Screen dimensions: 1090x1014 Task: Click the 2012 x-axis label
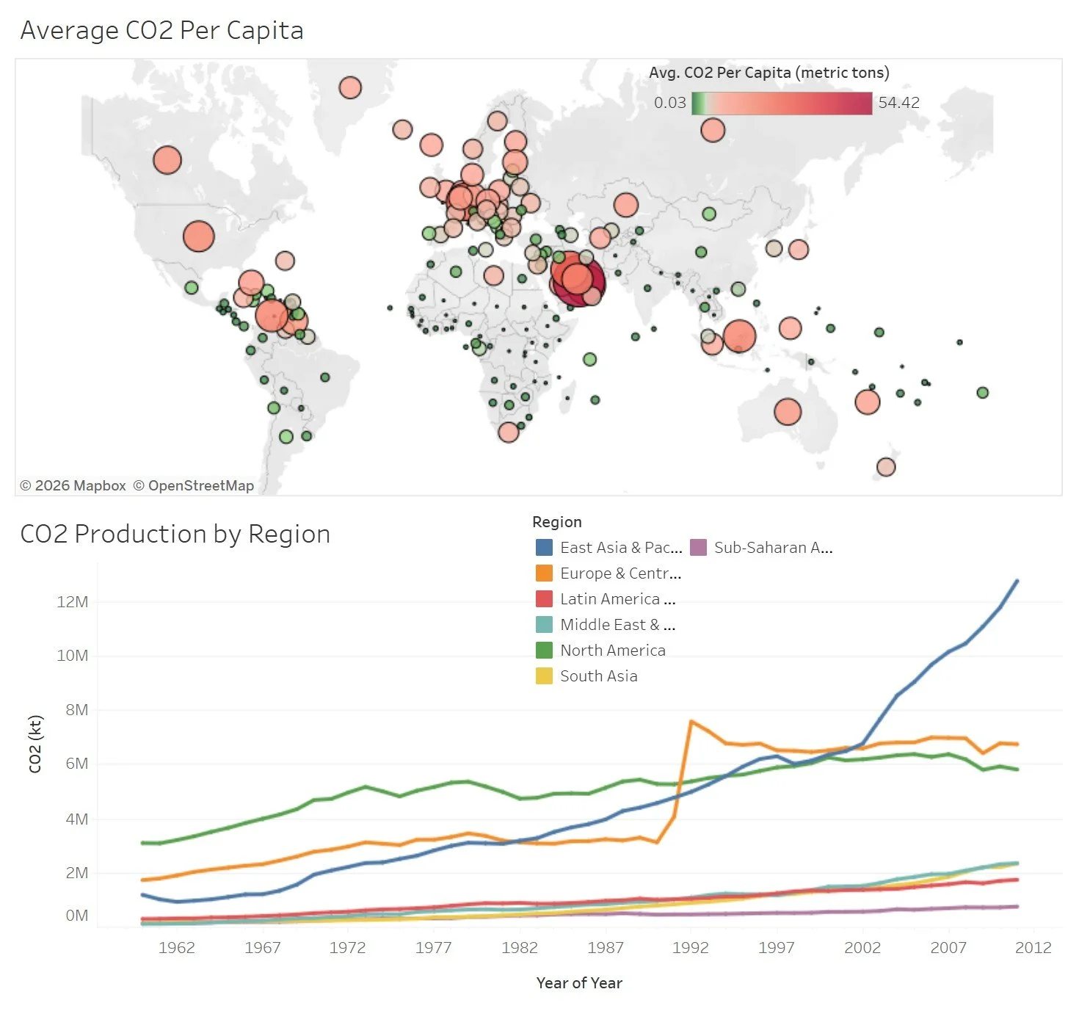point(1033,948)
